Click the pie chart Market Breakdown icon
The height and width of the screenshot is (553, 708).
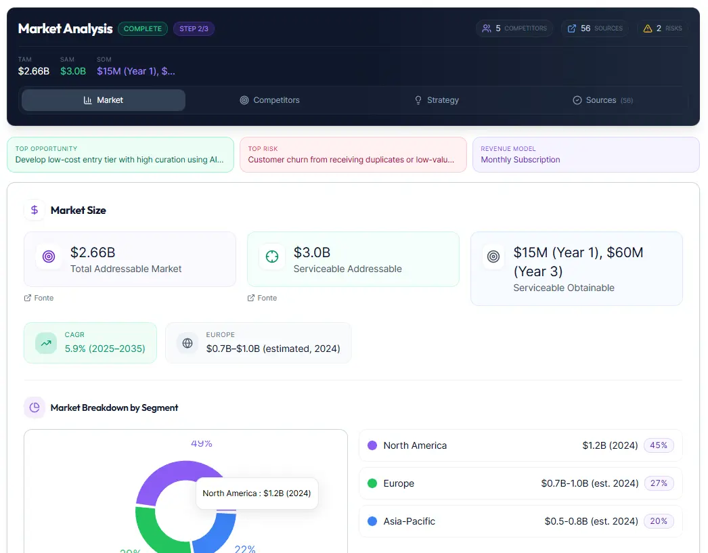tap(35, 407)
